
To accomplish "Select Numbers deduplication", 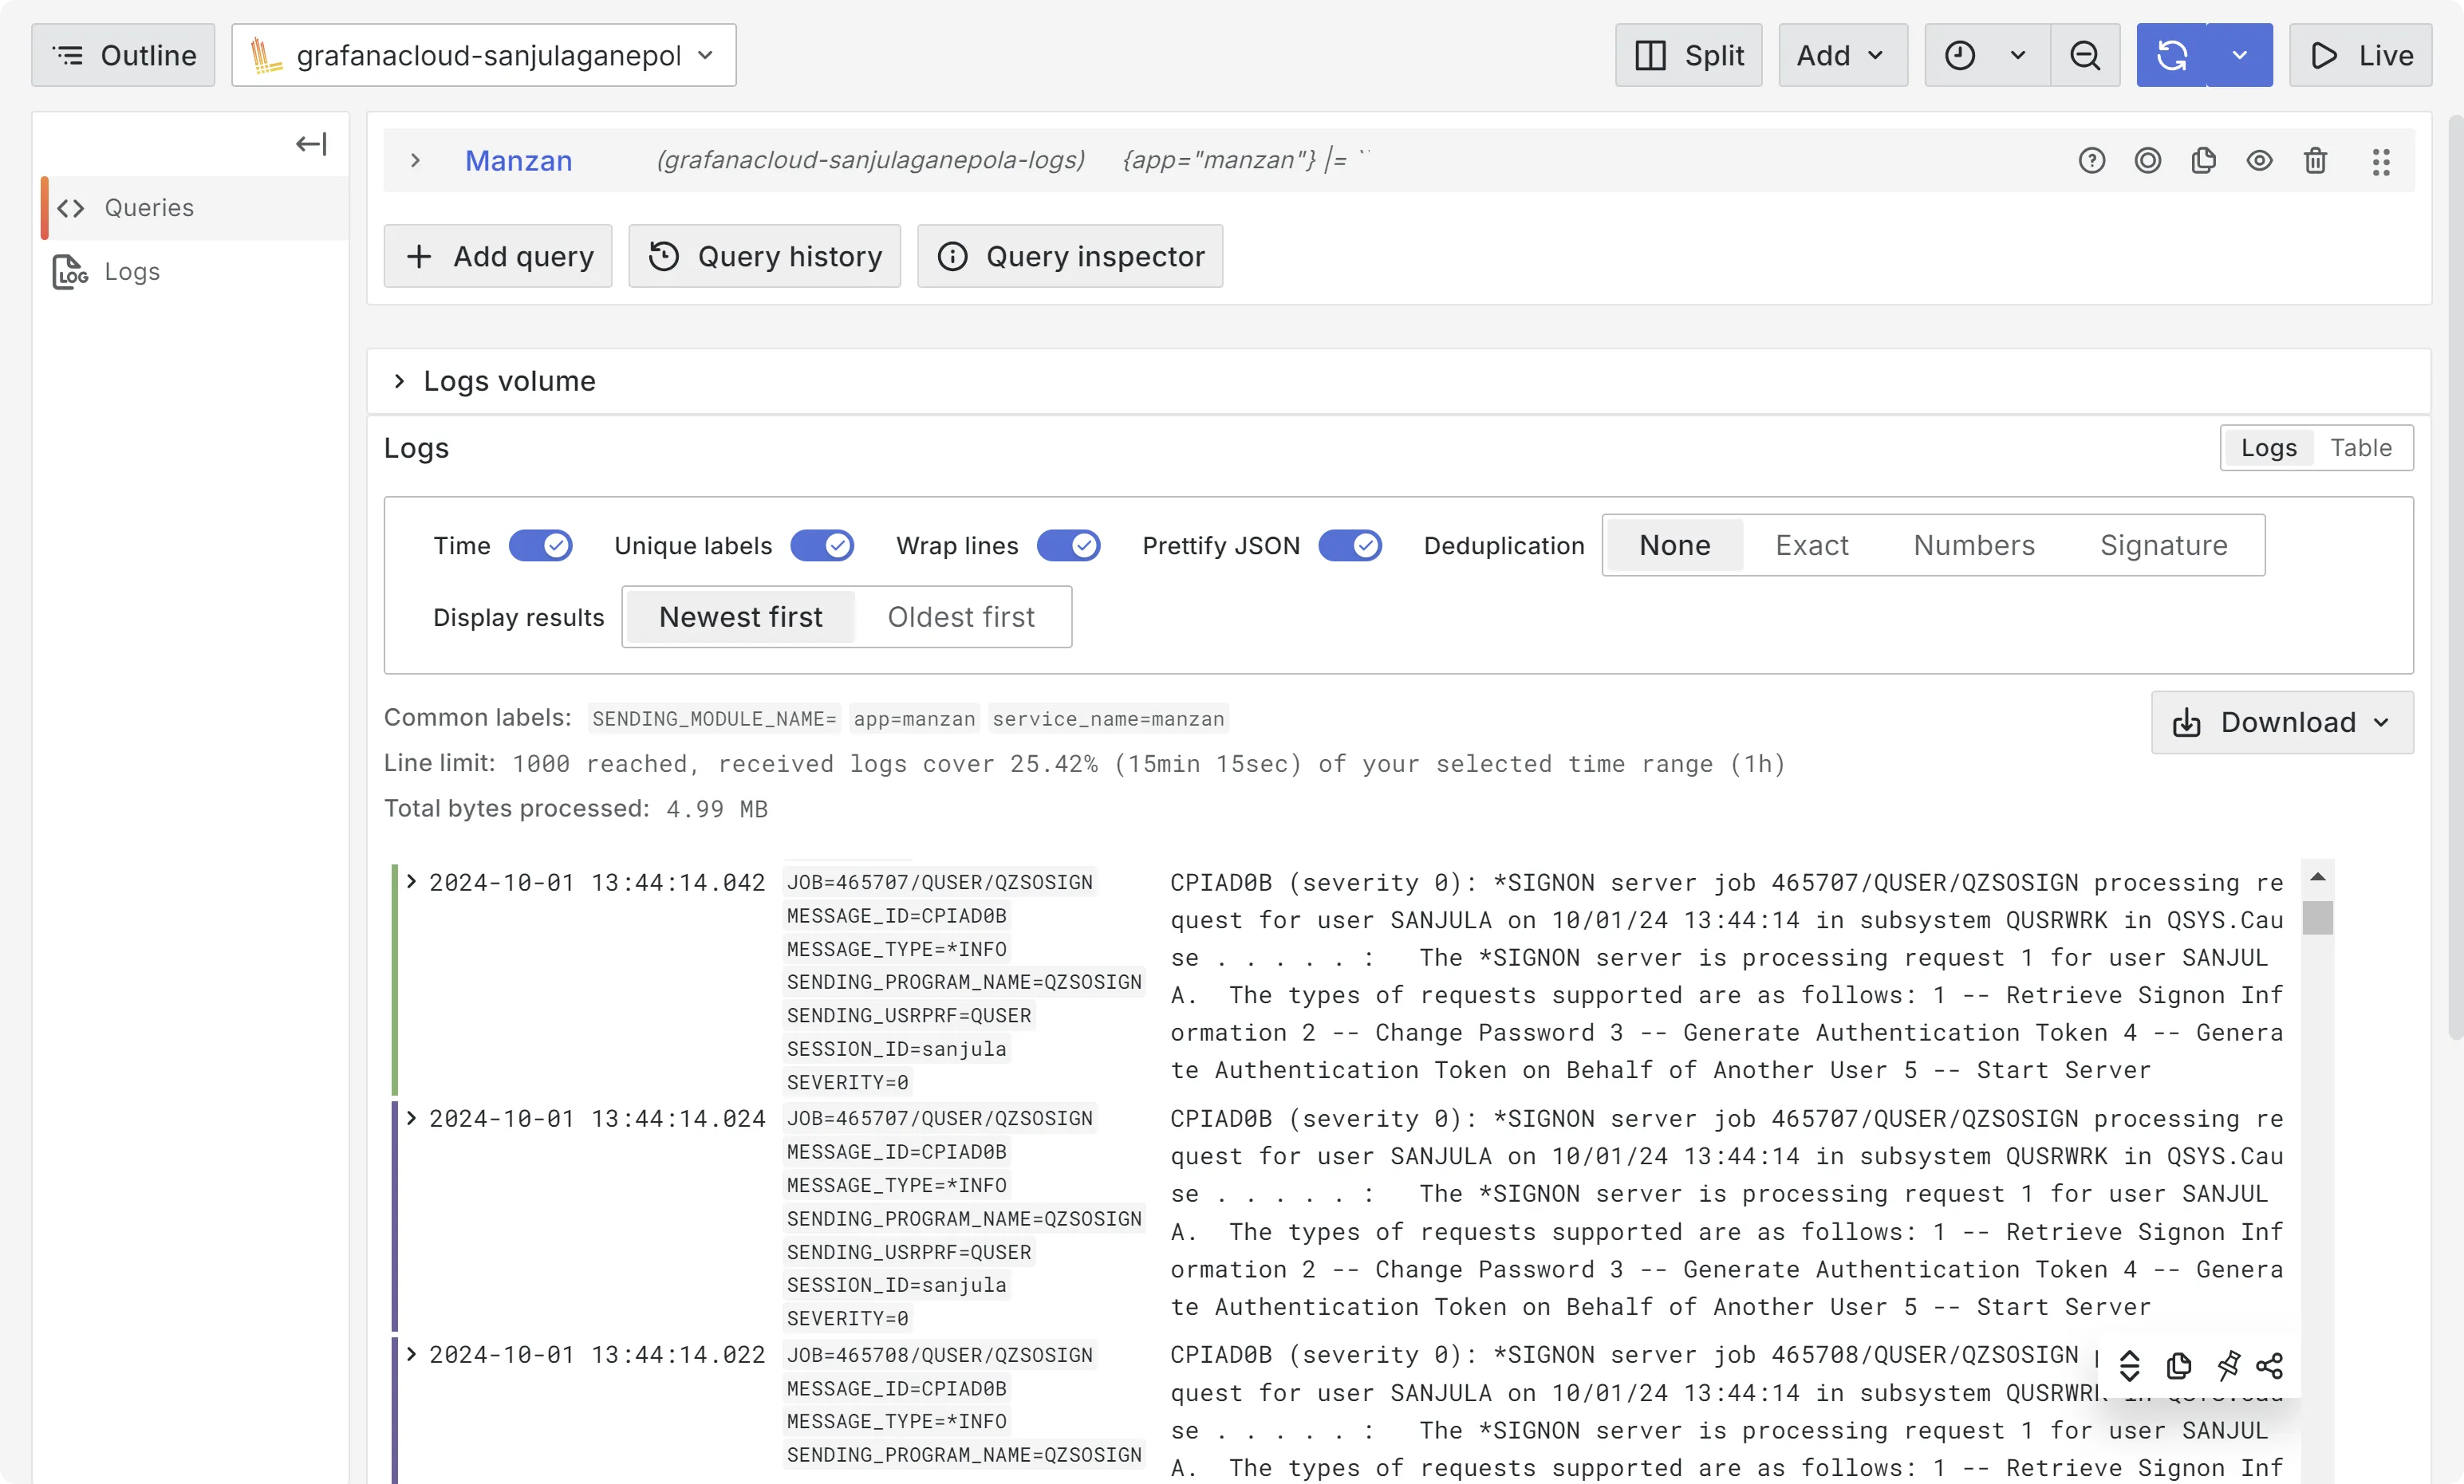I will [1974, 545].
